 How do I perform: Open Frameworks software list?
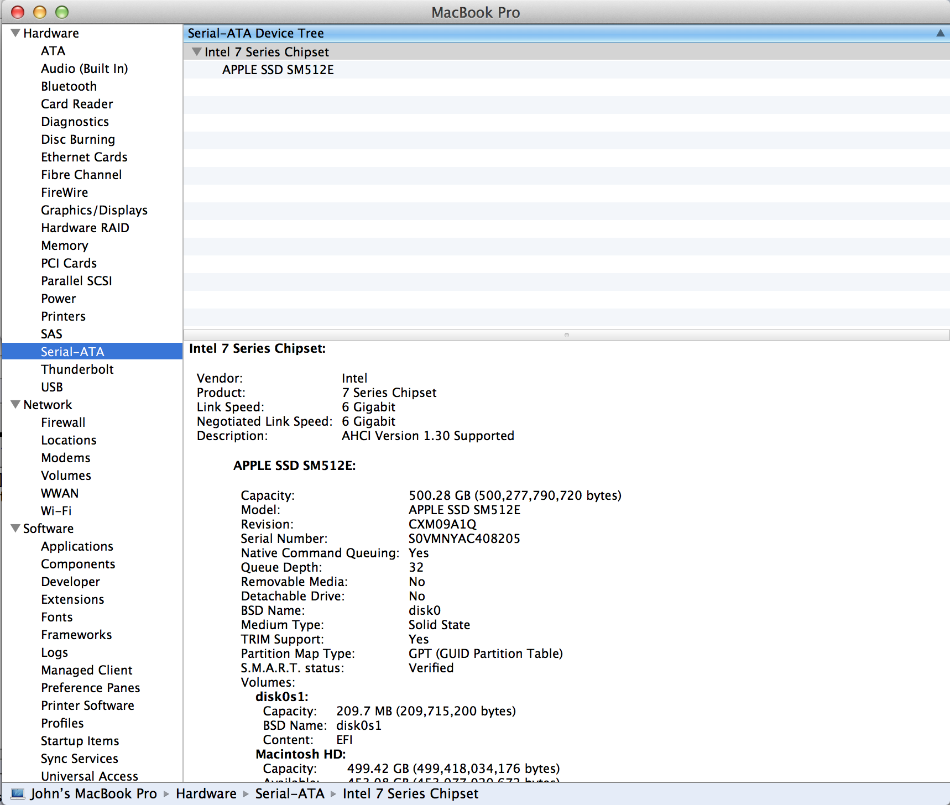(x=77, y=635)
